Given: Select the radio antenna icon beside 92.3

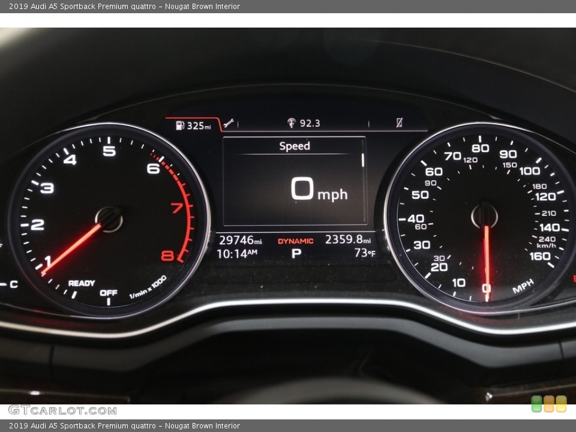Looking at the screenshot, I should (292, 123).
